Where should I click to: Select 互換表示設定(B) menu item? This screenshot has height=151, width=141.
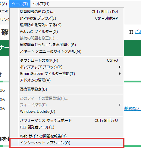tap(67, 89)
